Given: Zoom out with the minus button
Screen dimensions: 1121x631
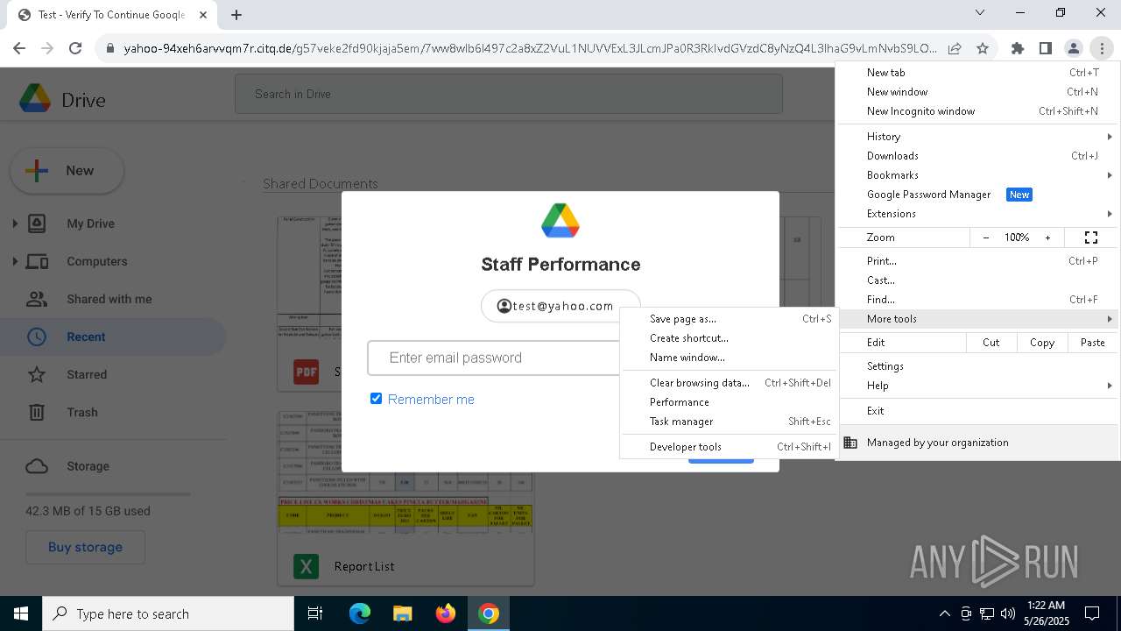Looking at the screenshot, I should pos(986,238).
